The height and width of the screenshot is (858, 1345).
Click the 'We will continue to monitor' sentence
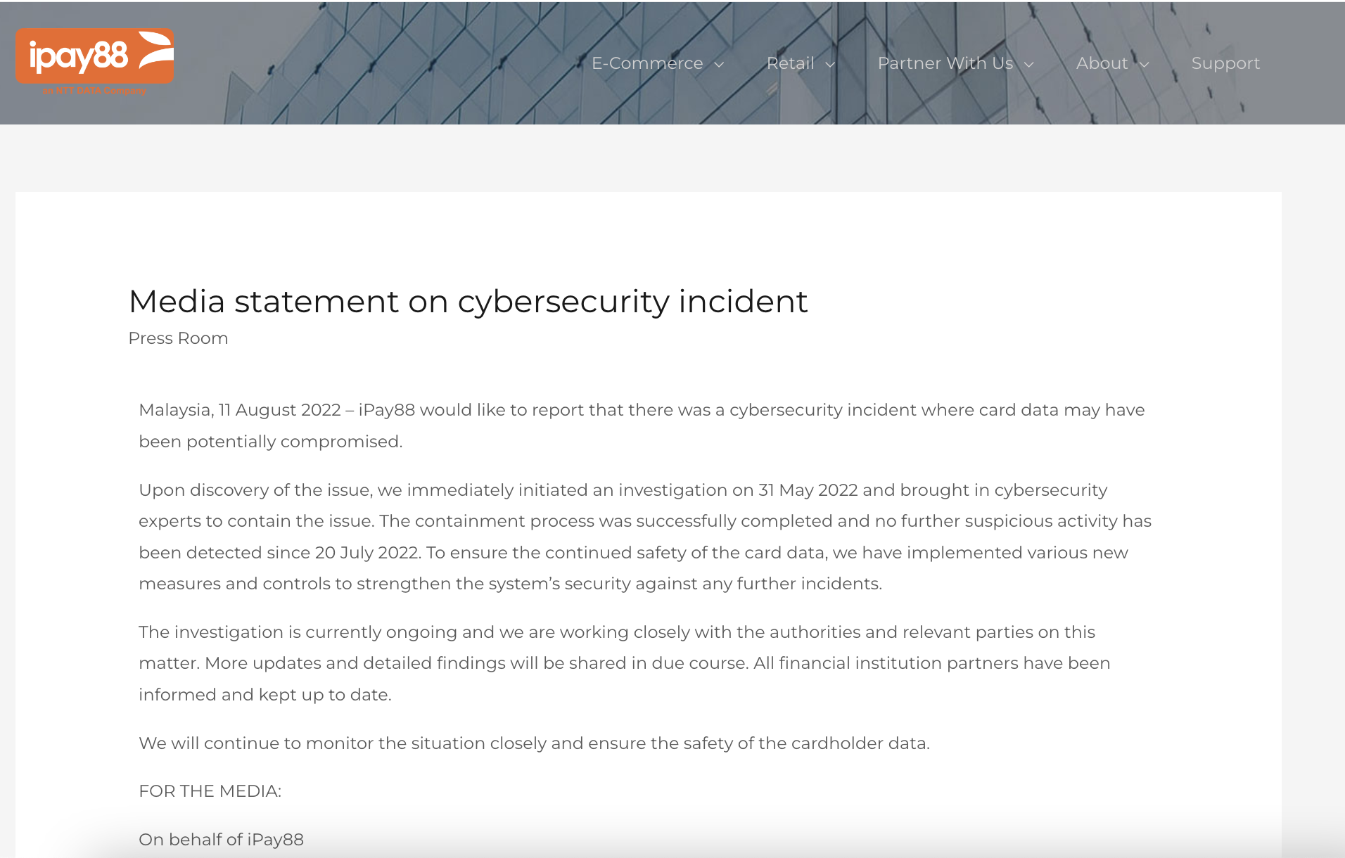534,743
